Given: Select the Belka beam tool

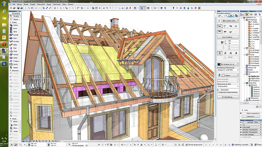Looking at the screenshot, I should [x=15, y=45].
